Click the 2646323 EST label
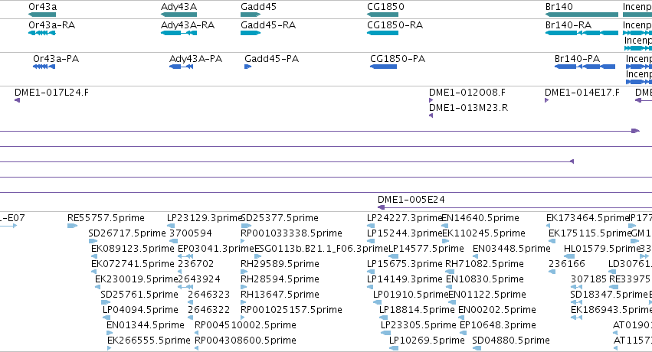Viewport: 652px width, 352px height. 208,295
